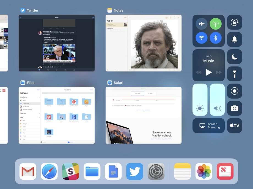Enable Do Not Disturb moon toggle

(x=235, y=57)
